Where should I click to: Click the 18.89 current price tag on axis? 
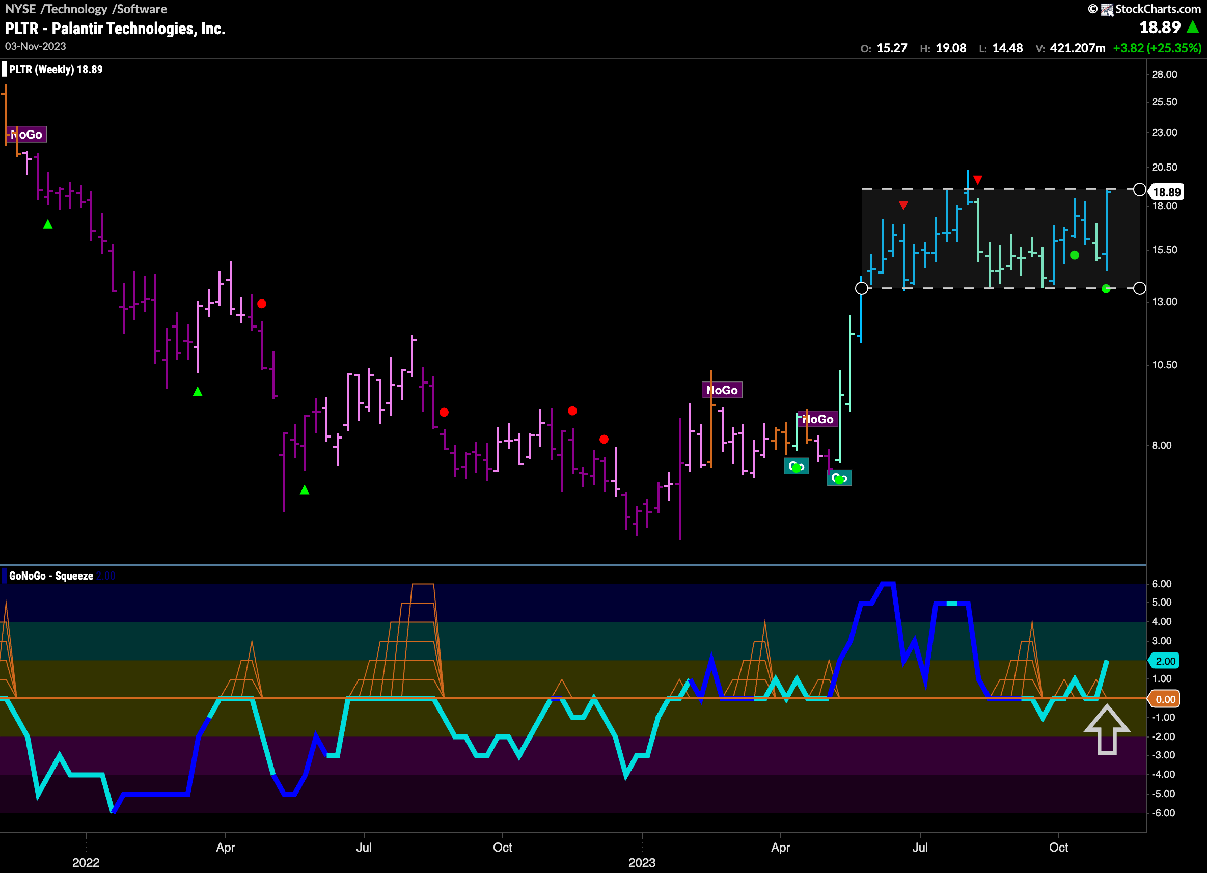(1167, 192)
